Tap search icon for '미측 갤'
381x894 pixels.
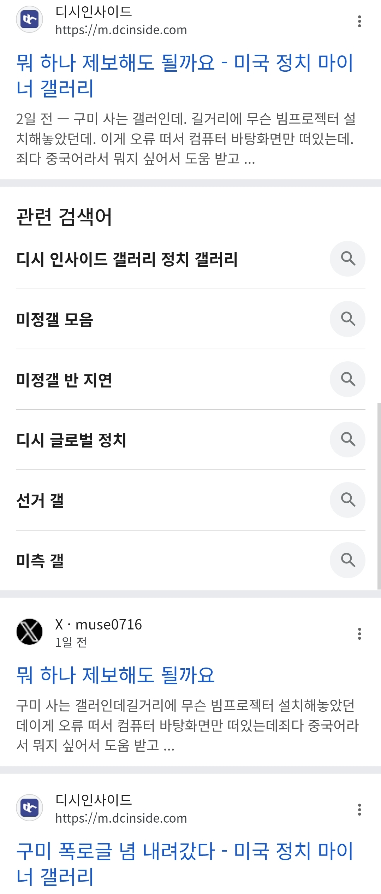pos(347,560)
